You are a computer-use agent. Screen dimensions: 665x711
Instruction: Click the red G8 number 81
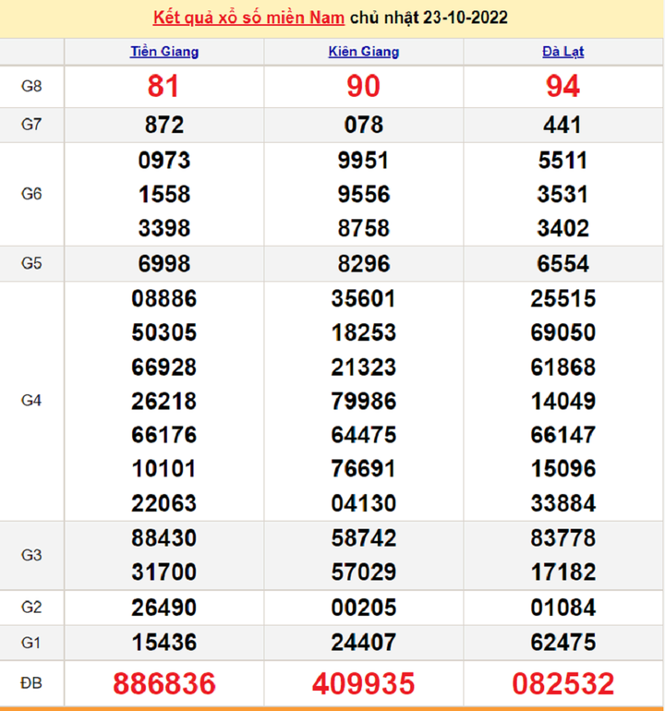[x=163, y=87]
